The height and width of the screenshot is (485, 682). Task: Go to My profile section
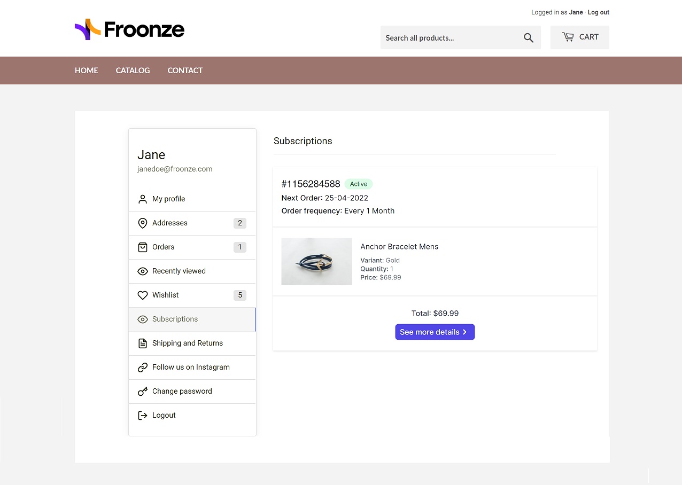click(192, 199)
